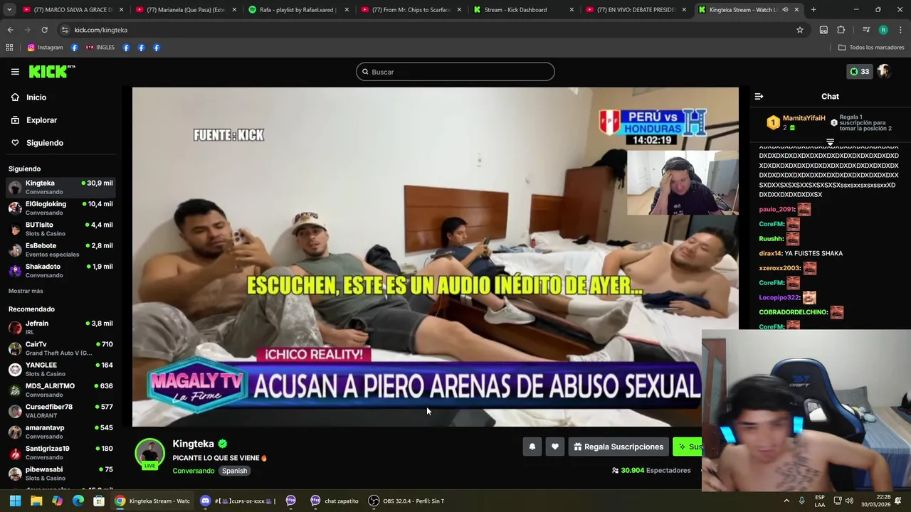Click chat username dirax14
The height and width of the screenshot is (512, 911).
[770, 253]
